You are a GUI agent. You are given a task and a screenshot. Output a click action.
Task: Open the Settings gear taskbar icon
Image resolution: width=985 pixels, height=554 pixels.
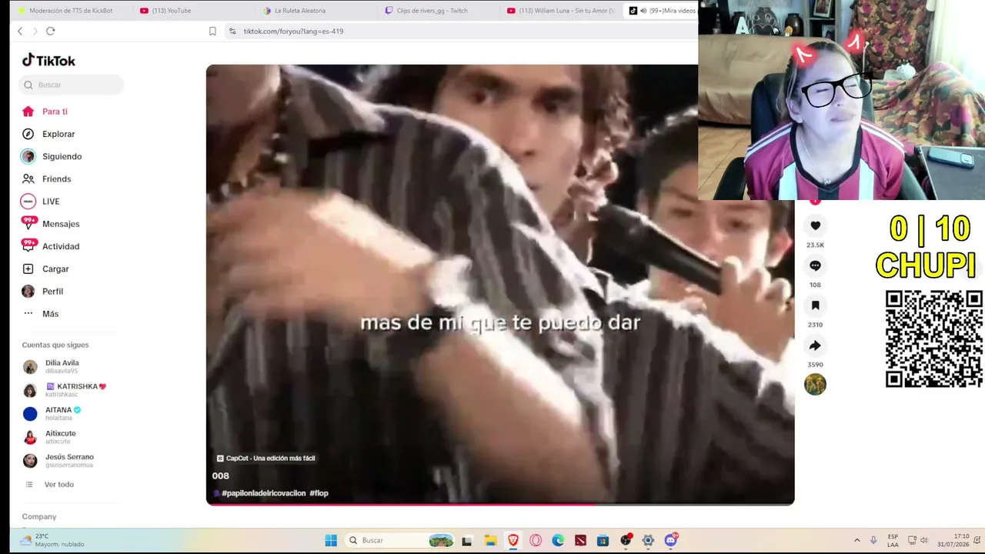pos(648,540)
